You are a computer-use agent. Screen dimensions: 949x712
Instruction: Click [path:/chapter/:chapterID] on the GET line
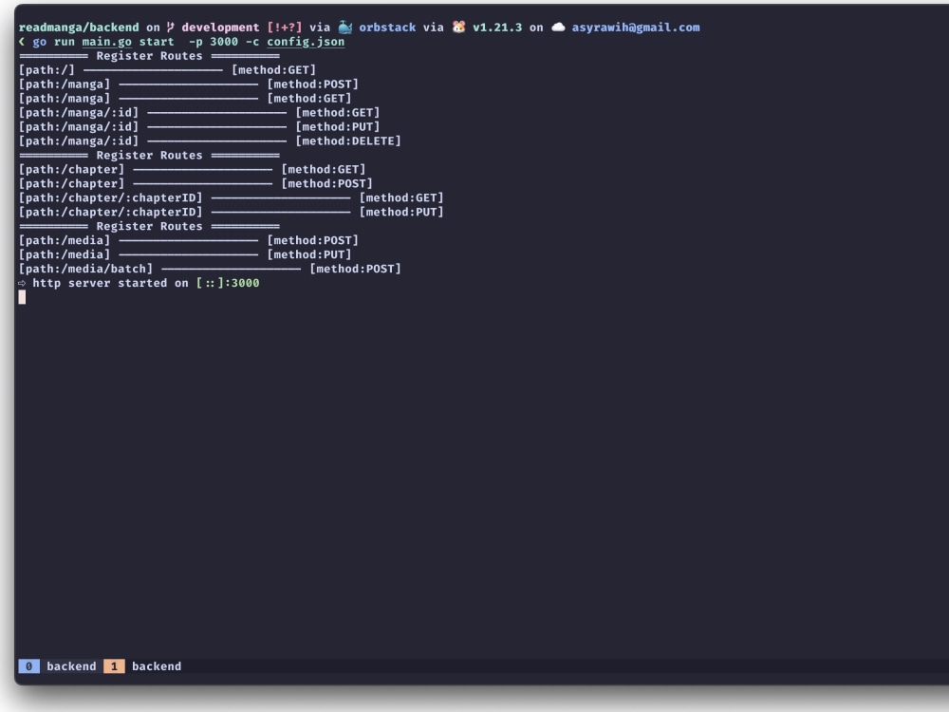pyautogui.click(x=110, y=198)
